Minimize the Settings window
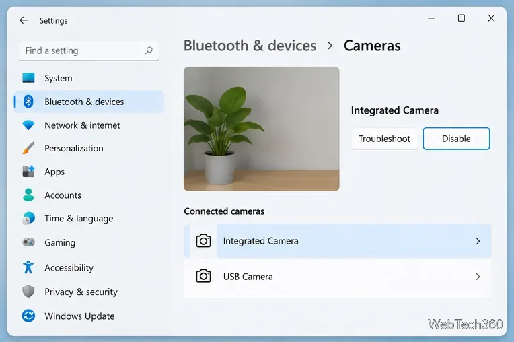The height and width of the screenshot is (342, 514). coord(431,18)
